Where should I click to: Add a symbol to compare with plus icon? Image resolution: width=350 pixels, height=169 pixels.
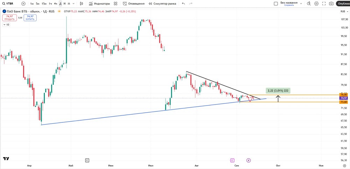point(23,4)
